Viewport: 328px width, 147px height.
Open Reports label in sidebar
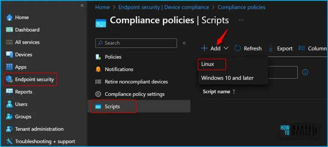24,92
